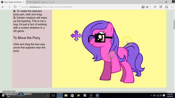This screenshot has width=175, height=98.
Task: Click the Cortana microphone icon in taskbar
Action: [48, 96]
